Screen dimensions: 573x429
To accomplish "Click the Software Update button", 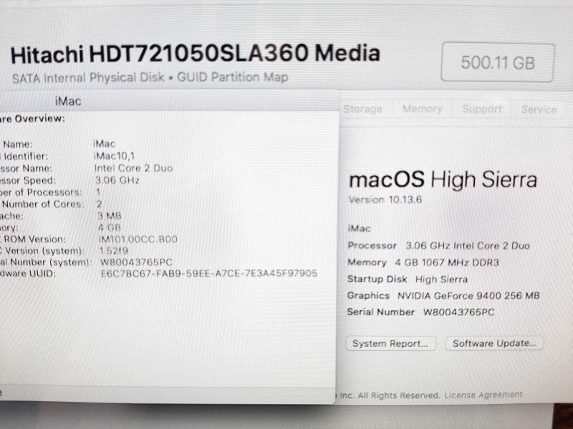I will [x=494, y=343].
